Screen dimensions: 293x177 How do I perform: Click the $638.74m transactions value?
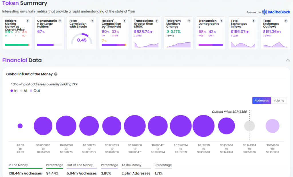(x=144, y=32)
